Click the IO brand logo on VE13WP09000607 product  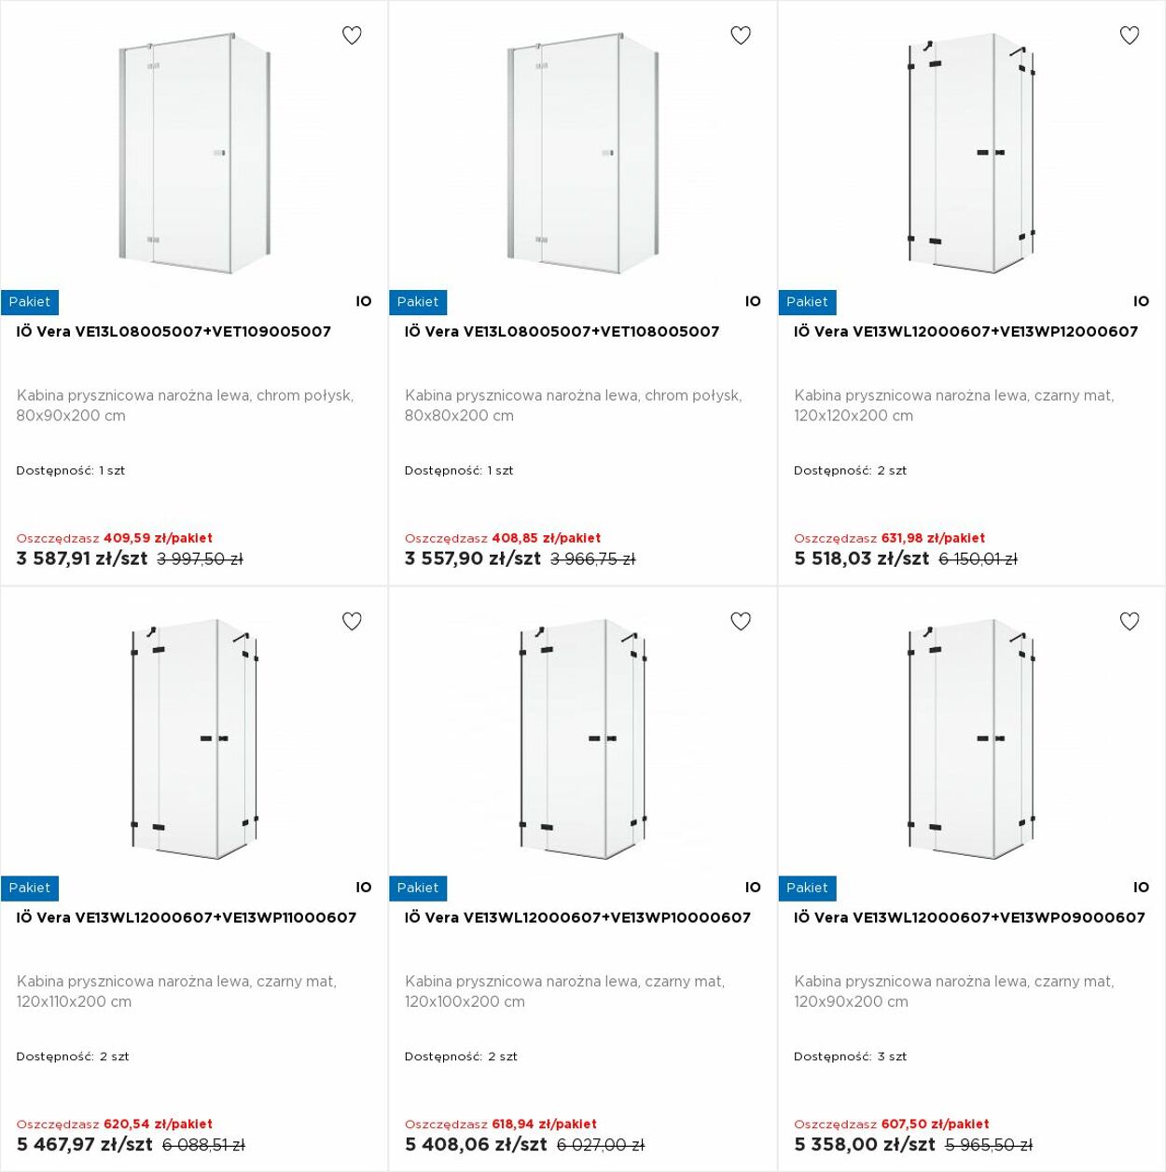tap(1141, 887)
